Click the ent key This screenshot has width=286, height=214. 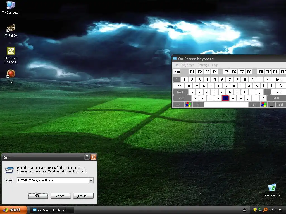(x=279, y=92)
